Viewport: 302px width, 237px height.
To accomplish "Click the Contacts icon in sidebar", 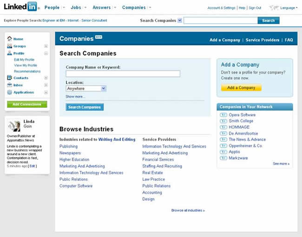I will pyautogui.click(x=10, y=78).
